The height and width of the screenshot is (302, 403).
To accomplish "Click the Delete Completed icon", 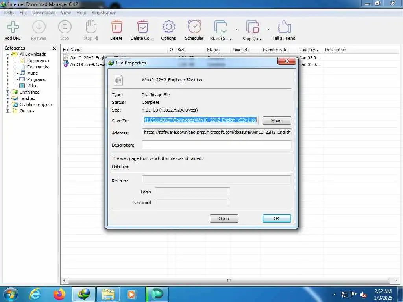I will coord(142,27).
